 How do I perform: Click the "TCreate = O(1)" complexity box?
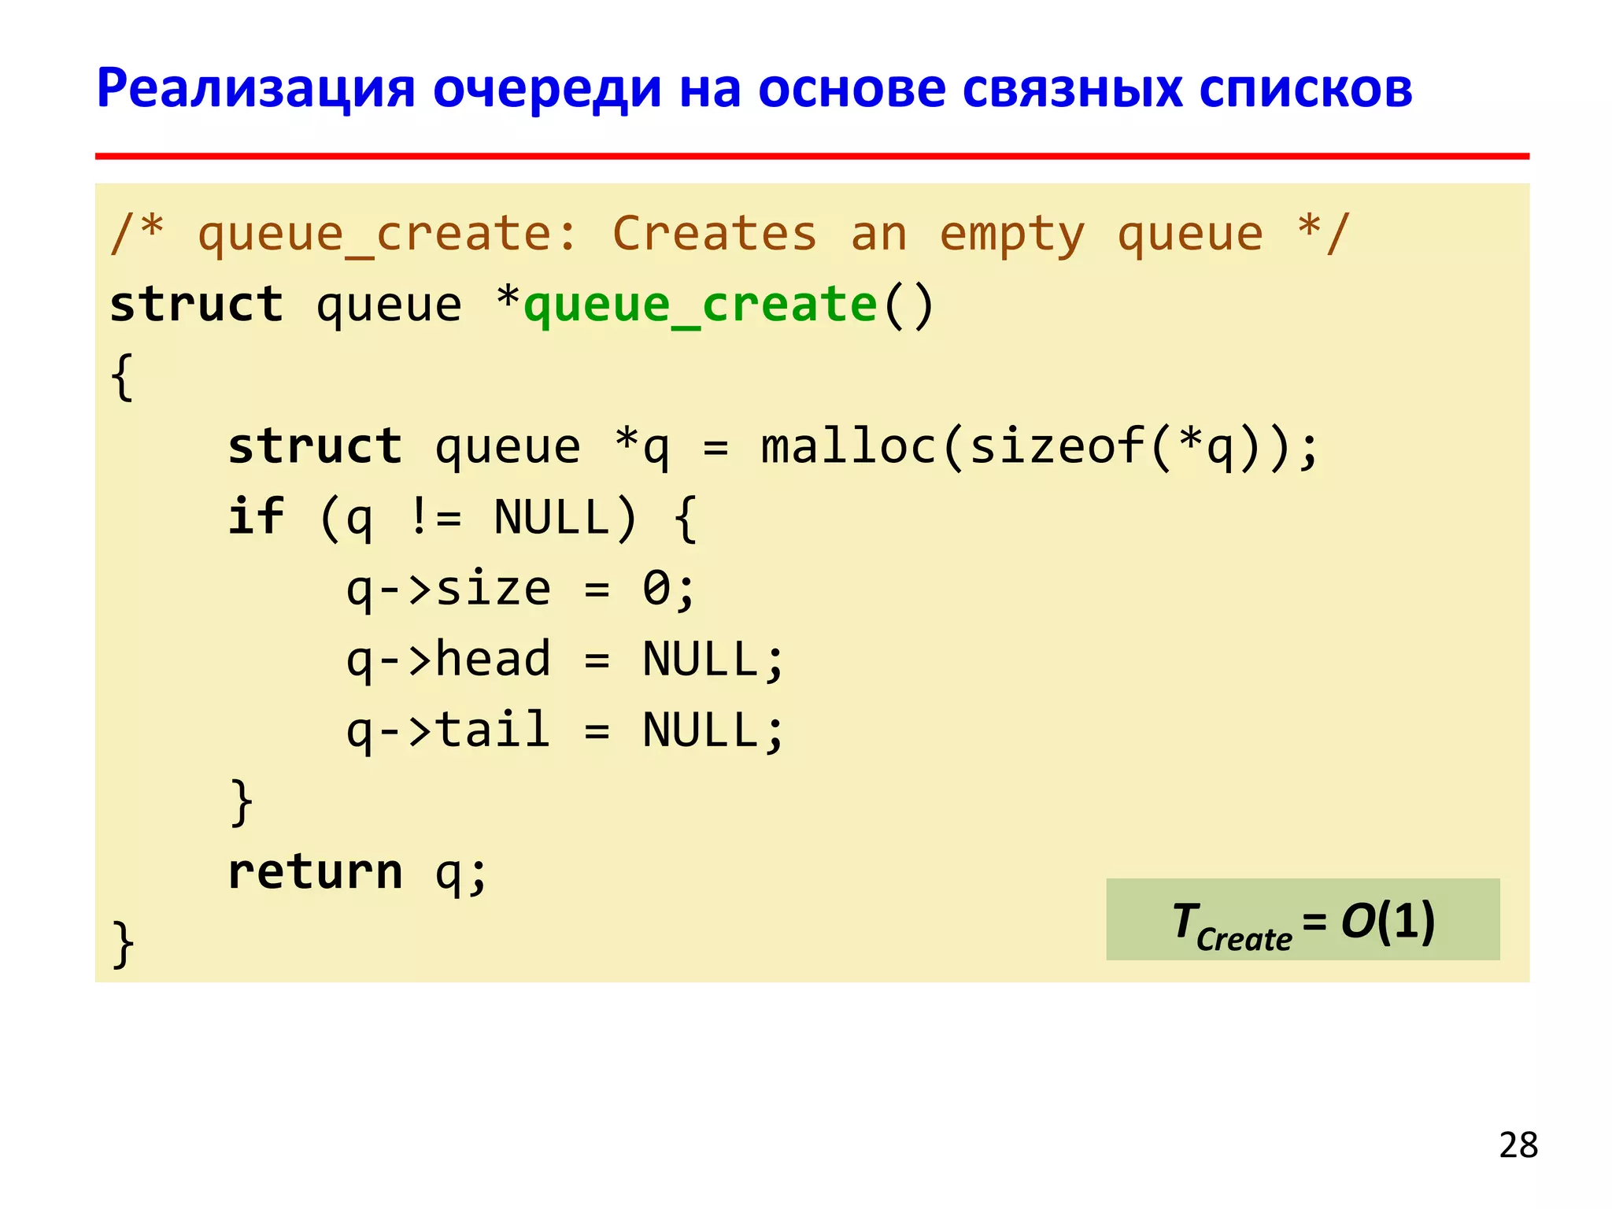tap(1303, 919)
